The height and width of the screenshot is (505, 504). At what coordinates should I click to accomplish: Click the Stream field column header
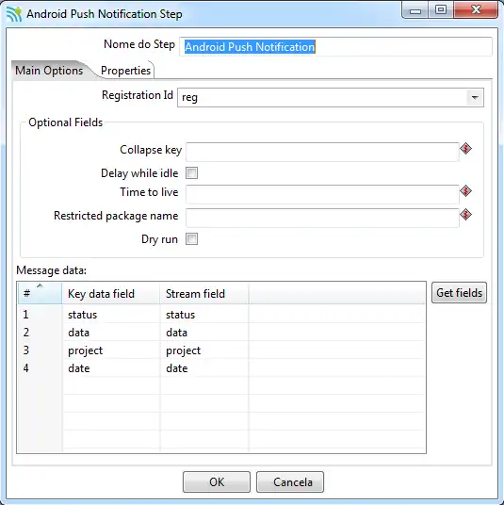coord(204,293)
